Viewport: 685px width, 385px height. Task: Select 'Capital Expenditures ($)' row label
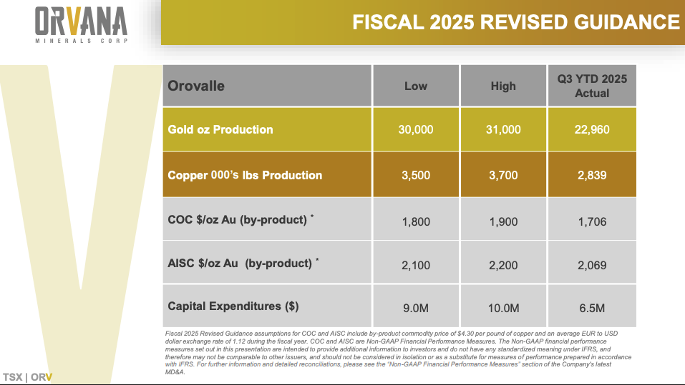click(x=233, y=306)
